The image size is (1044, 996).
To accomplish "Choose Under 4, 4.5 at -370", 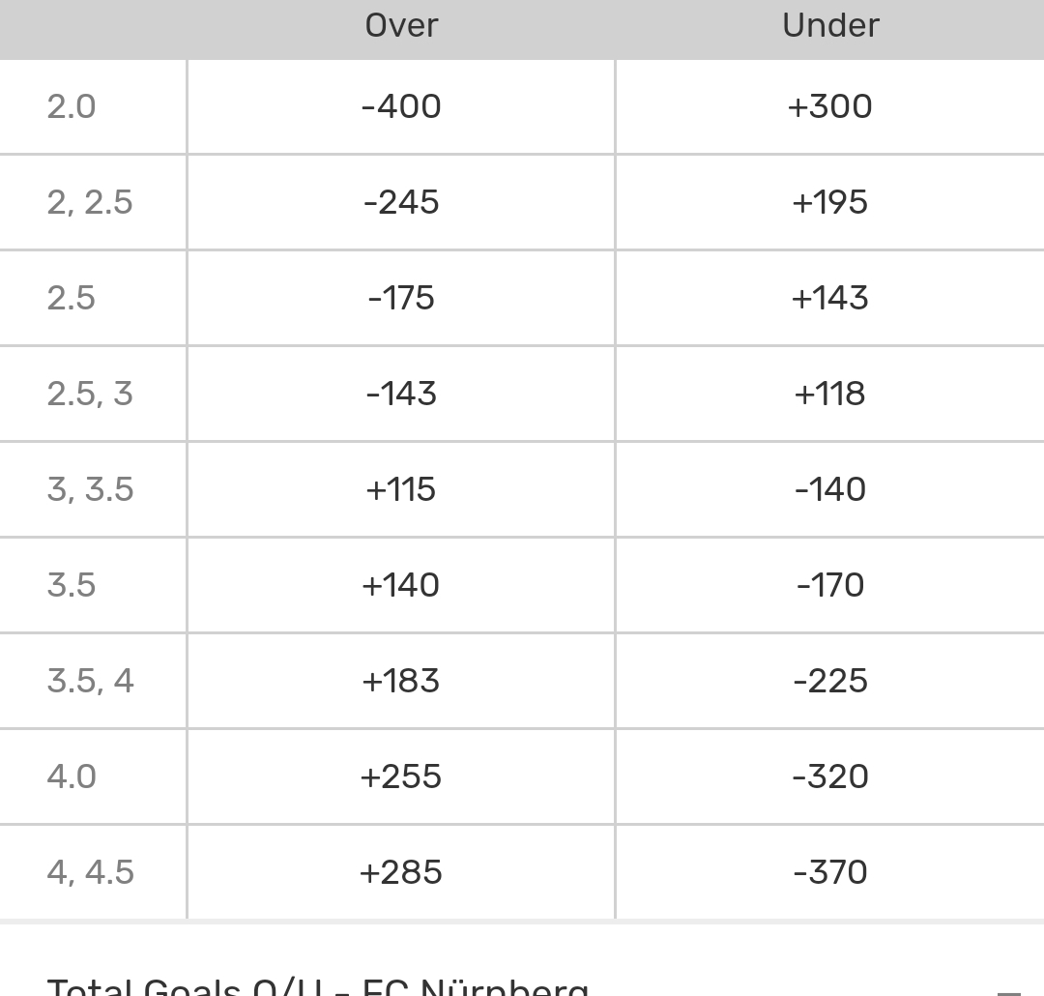I will (829, 872).
